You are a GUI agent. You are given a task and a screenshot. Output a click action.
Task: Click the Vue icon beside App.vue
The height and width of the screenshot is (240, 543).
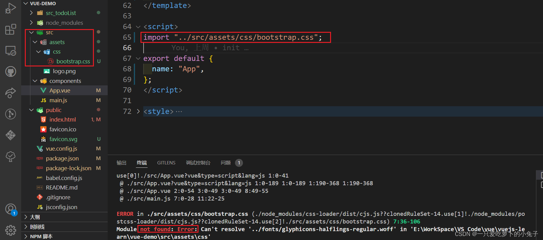click(44, 90)
